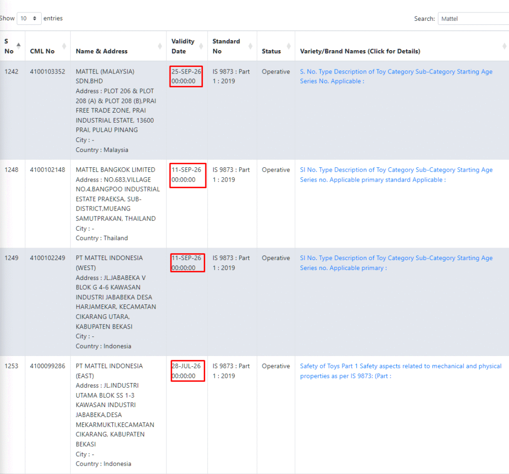
Task: Sort rows by Validity Date
Action: (x=201, y=46)
